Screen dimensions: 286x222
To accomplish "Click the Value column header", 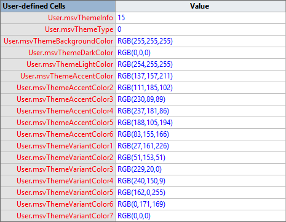I will coord(201,6).
